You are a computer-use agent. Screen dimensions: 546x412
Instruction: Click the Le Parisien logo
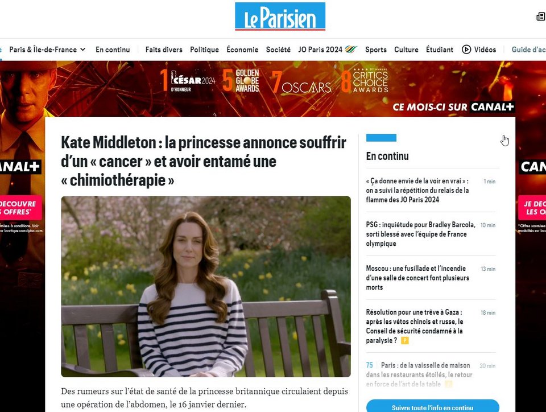click(x=280, y=17)
